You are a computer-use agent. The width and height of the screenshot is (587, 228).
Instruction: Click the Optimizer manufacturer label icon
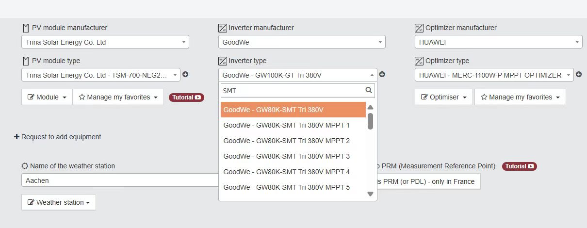pos(419,28)
